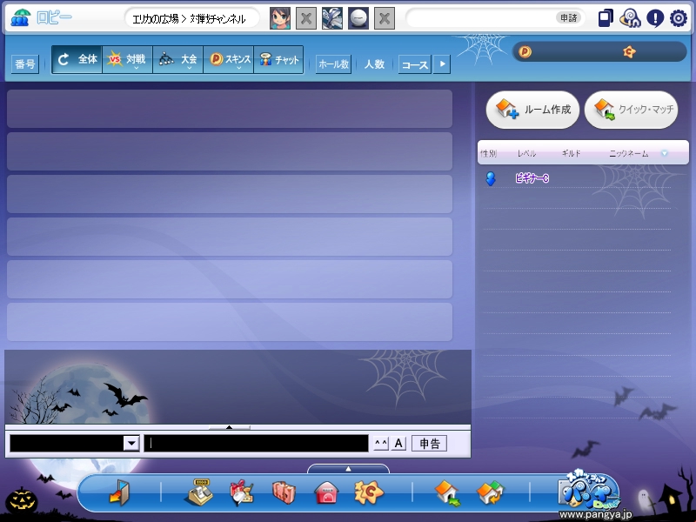The image size is (696, 522).
Task: Expand the chevron under スキンス tab
Action: [x=238, y=68]
